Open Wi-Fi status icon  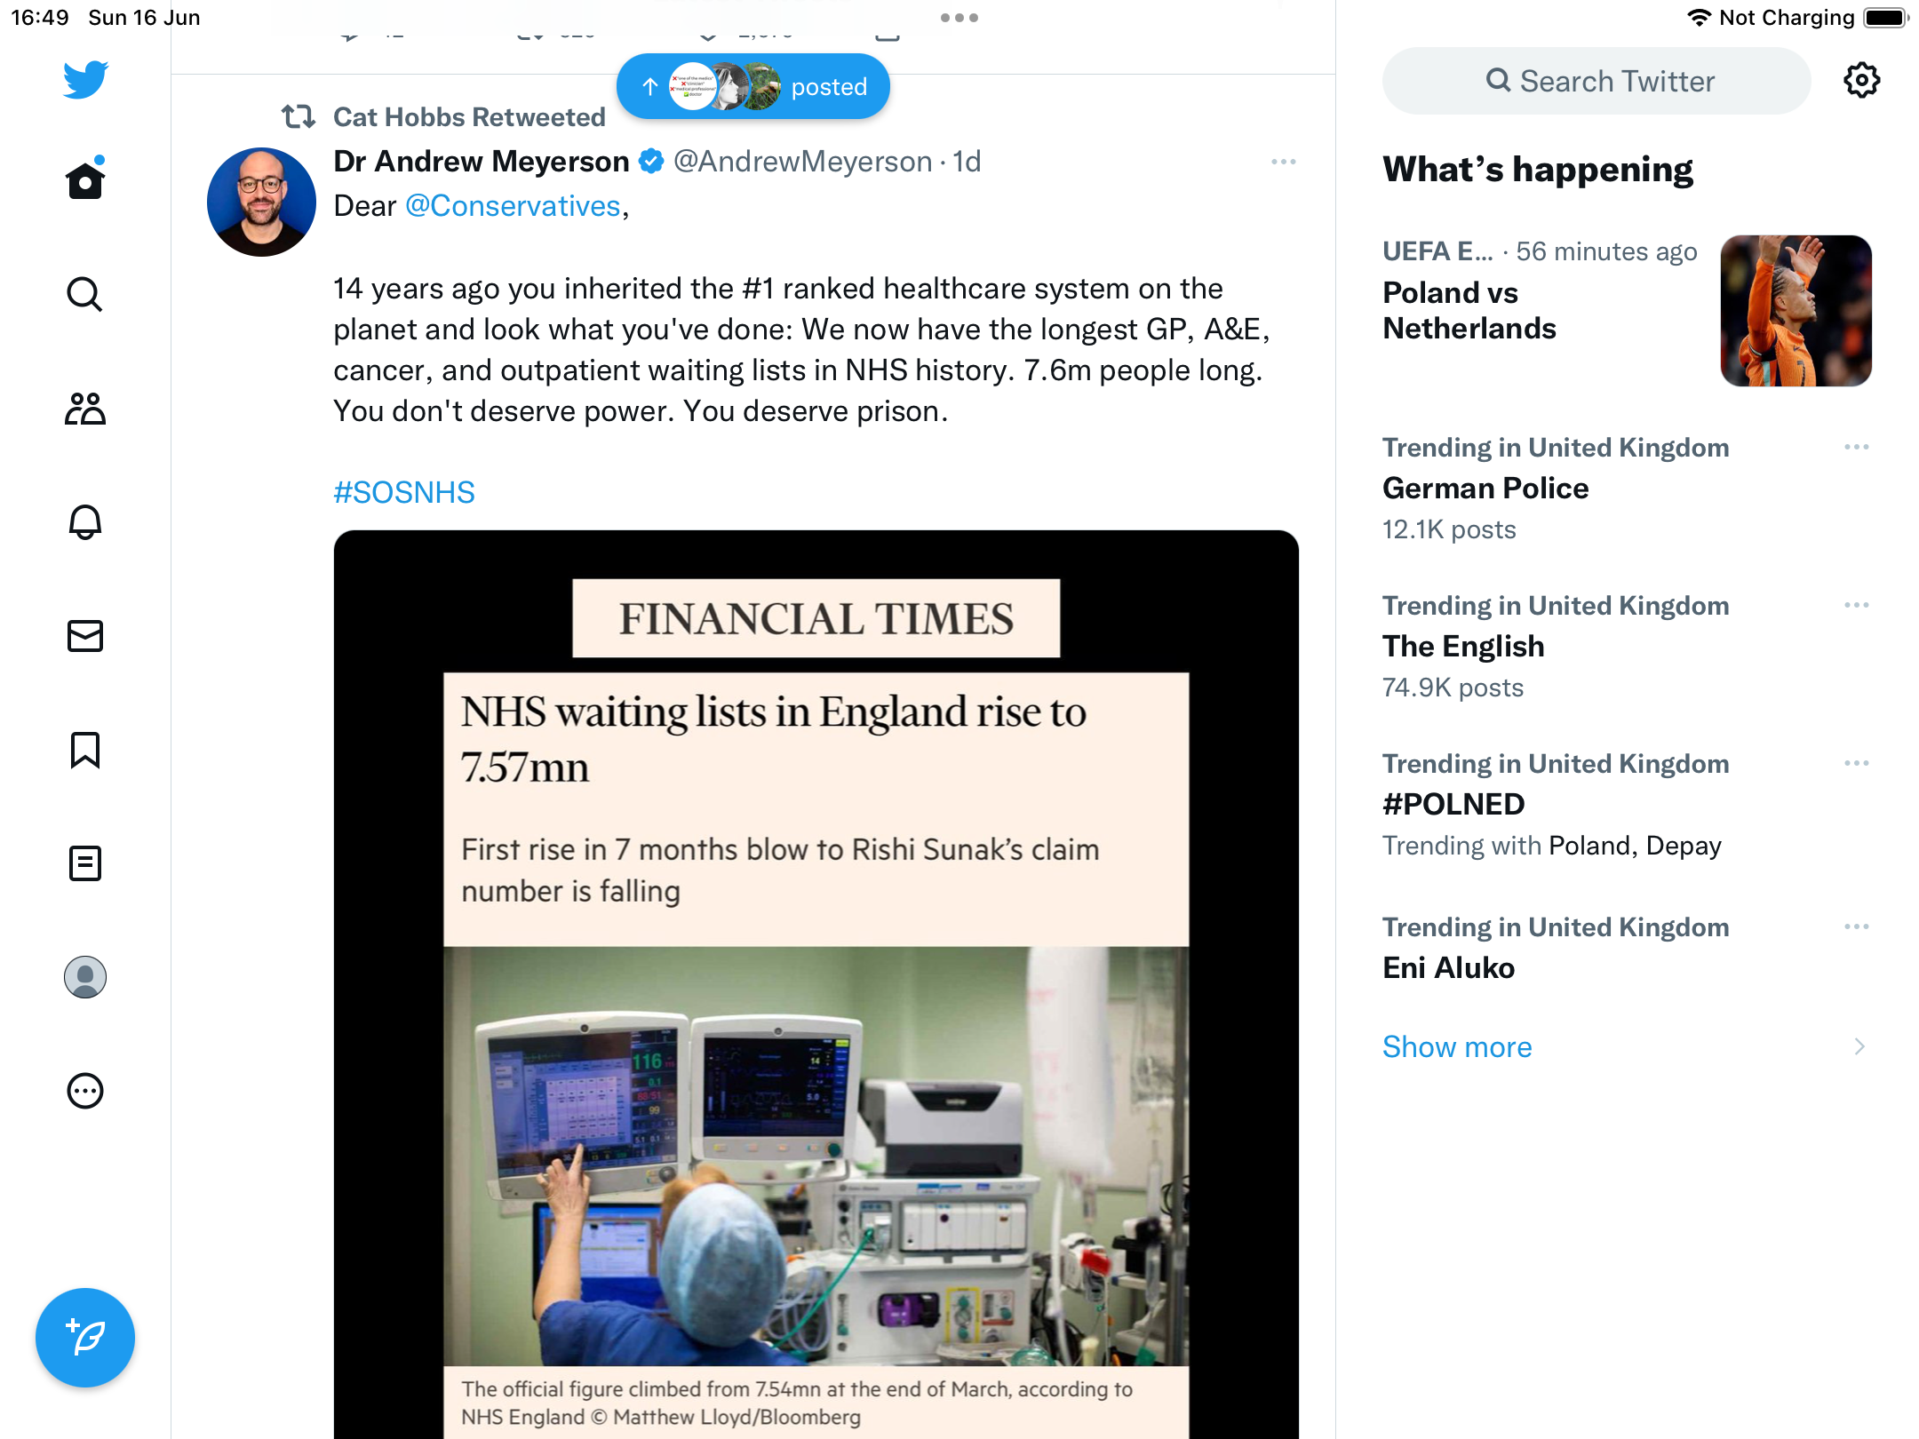(x=1699, y=18)
